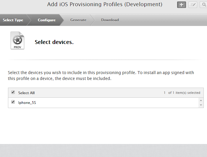Viewport: 207px width, 157px height.
Task: Go back to the Select Type step
Action: [x=13, y=20]
